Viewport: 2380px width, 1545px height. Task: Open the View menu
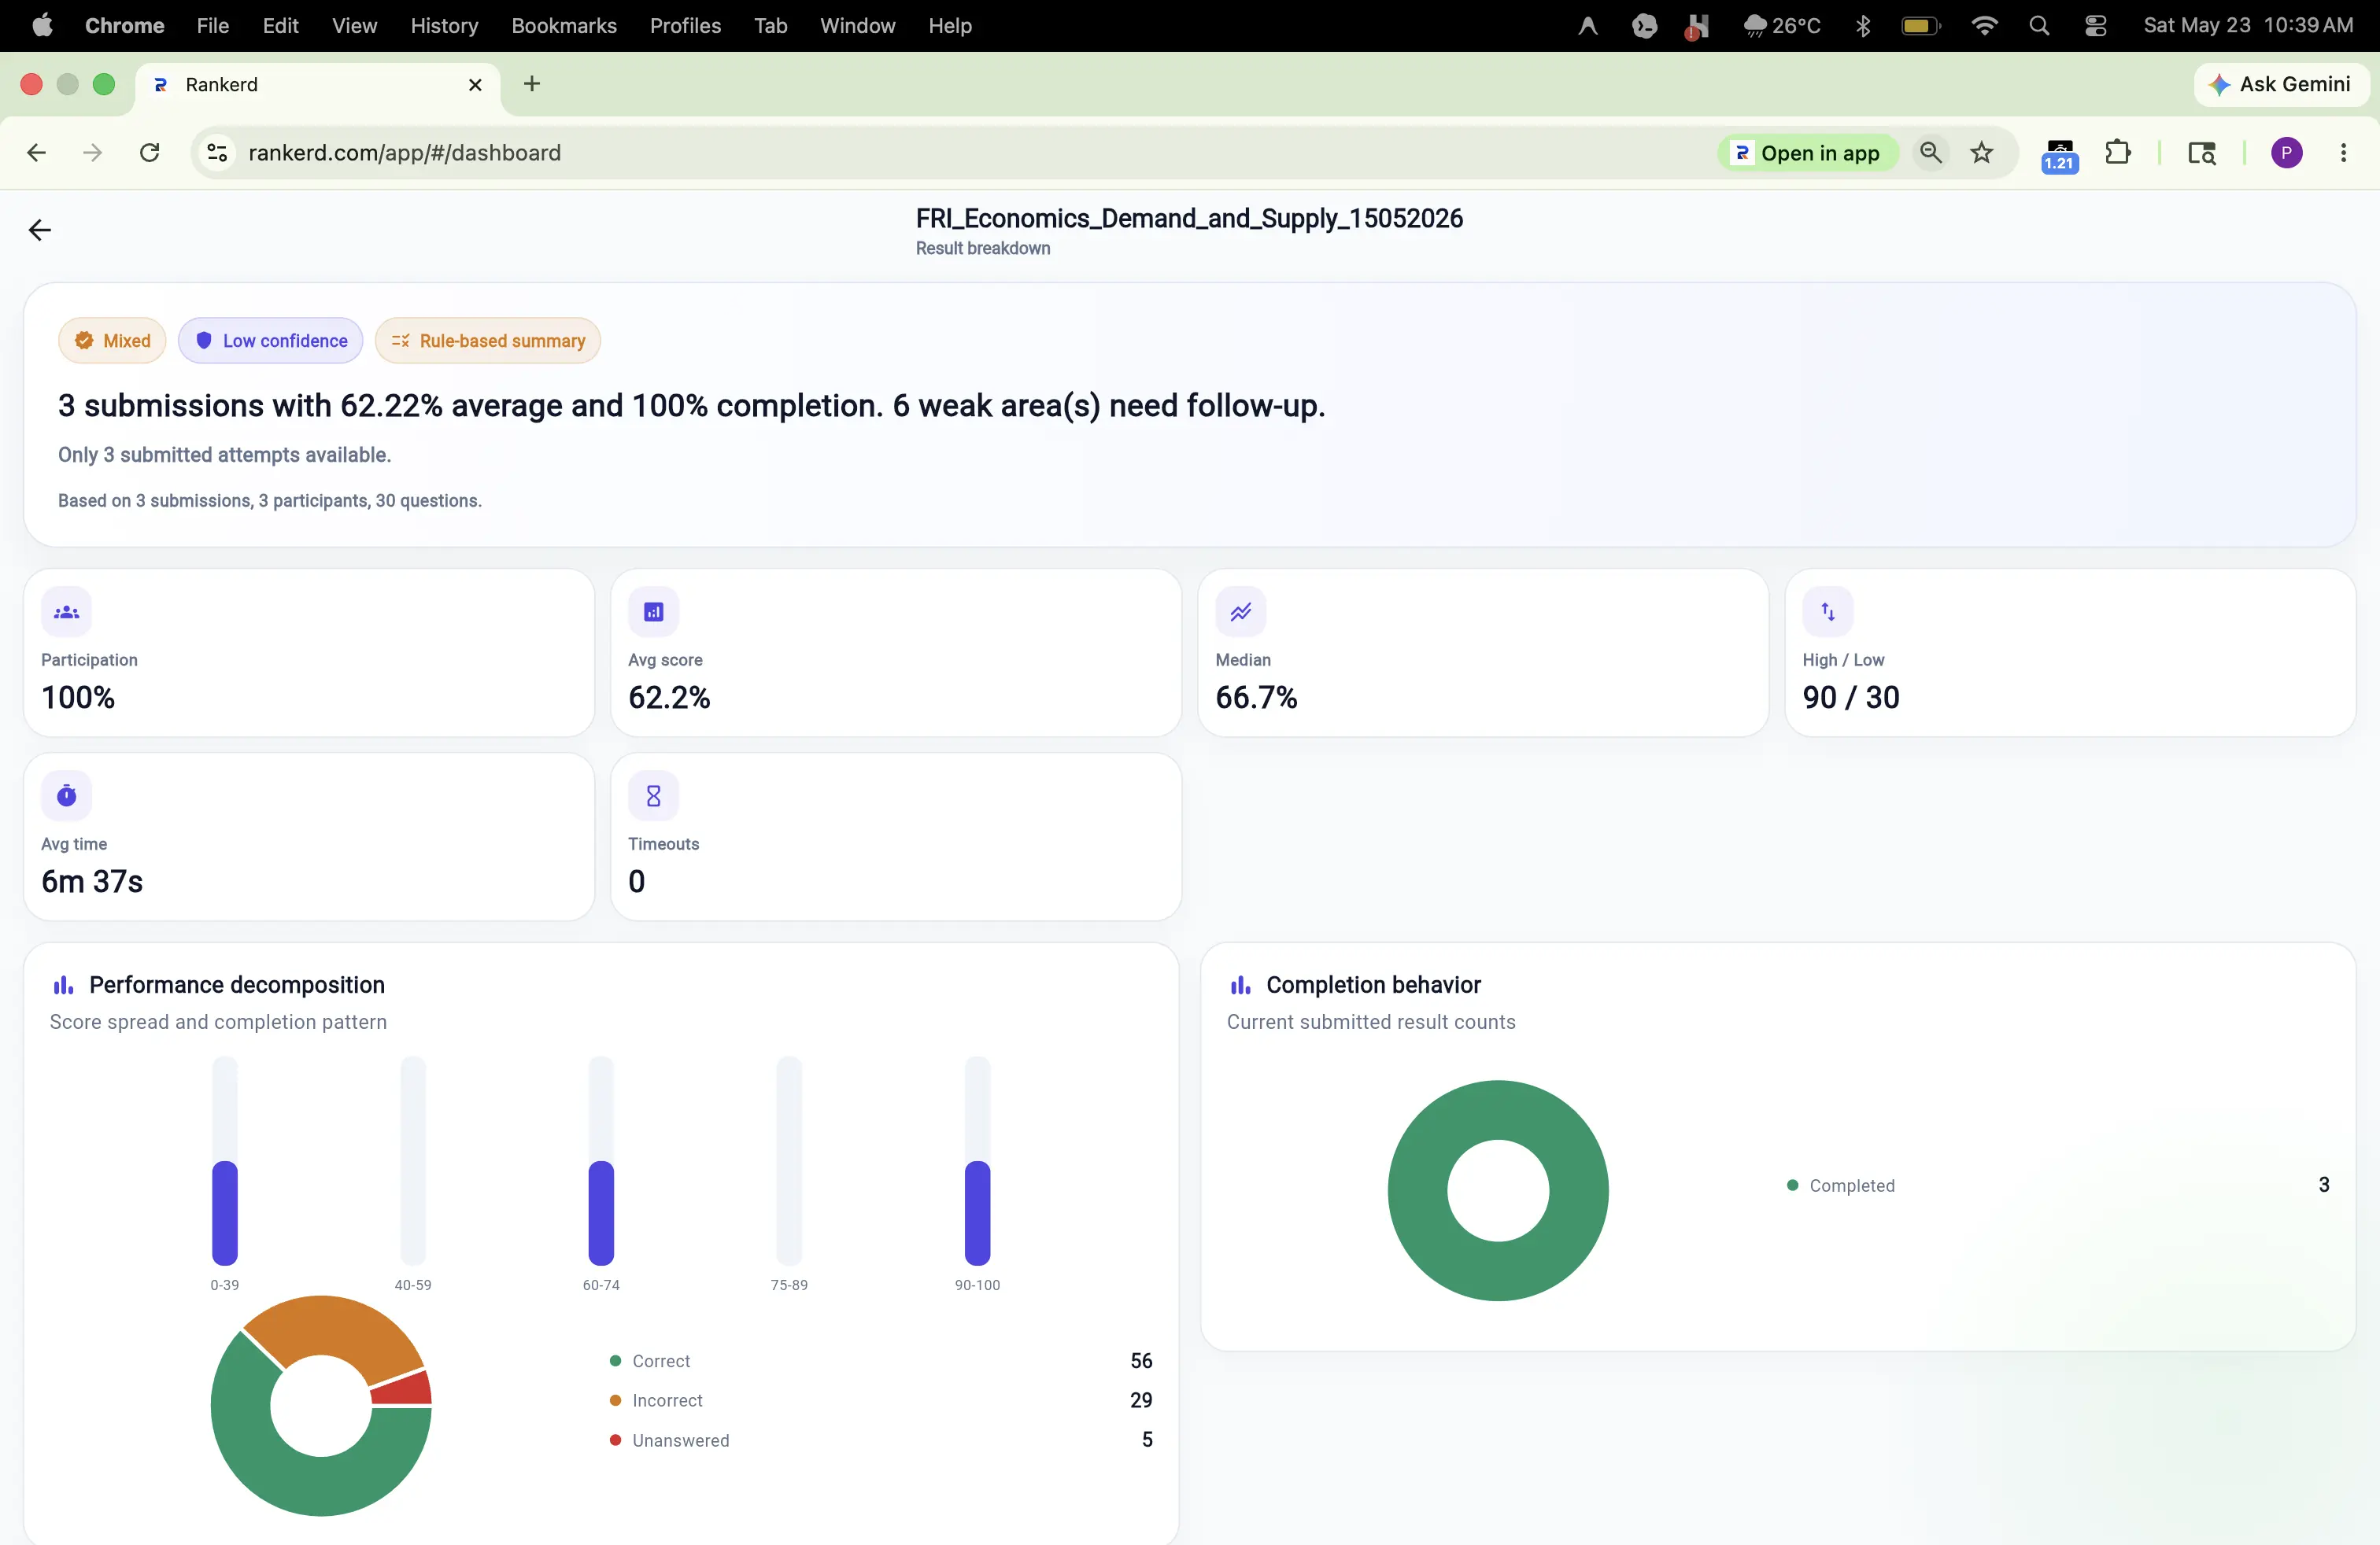click(354, 26)
